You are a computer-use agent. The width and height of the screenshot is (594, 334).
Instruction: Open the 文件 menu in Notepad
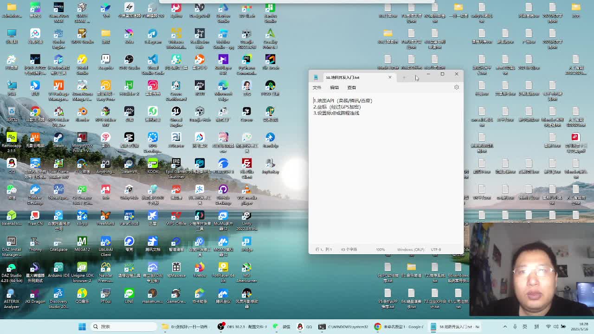(317, 87)
